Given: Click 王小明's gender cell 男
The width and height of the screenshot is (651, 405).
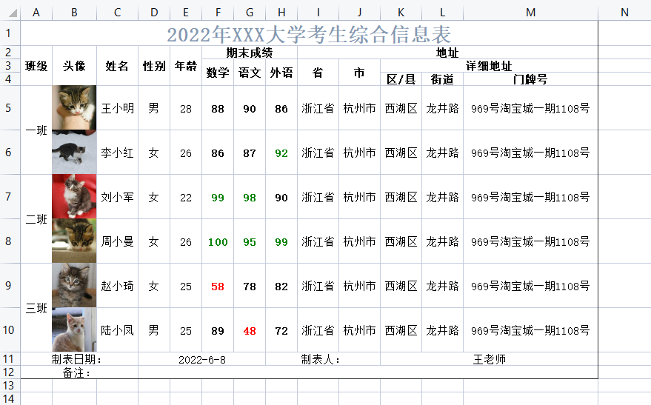Looking at the screenshot, I should 154,108.
